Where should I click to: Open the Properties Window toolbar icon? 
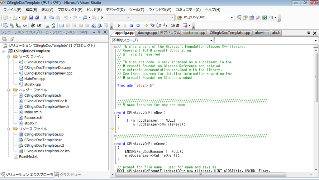[245, 17]
